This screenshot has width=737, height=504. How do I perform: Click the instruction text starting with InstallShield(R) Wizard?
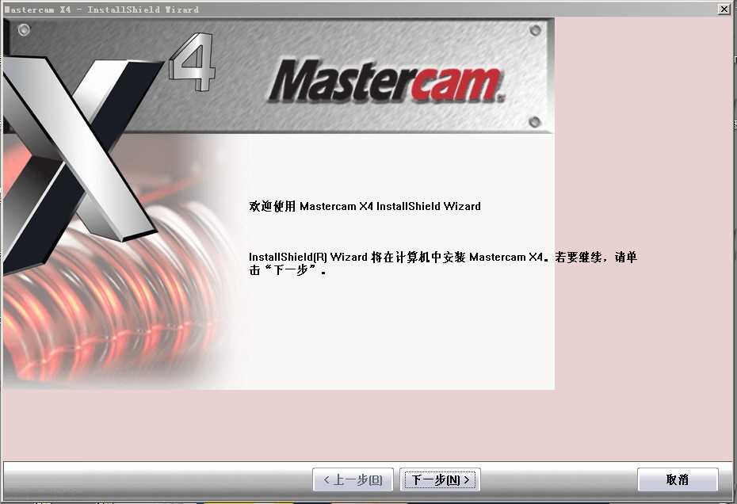point(443,263)
